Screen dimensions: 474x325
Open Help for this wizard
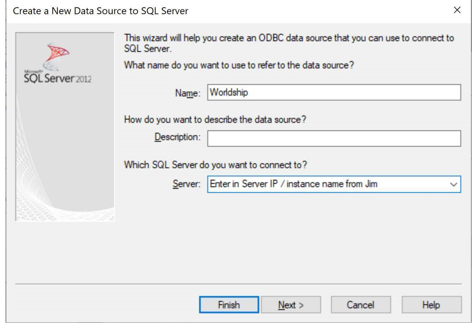click(432, 305)
